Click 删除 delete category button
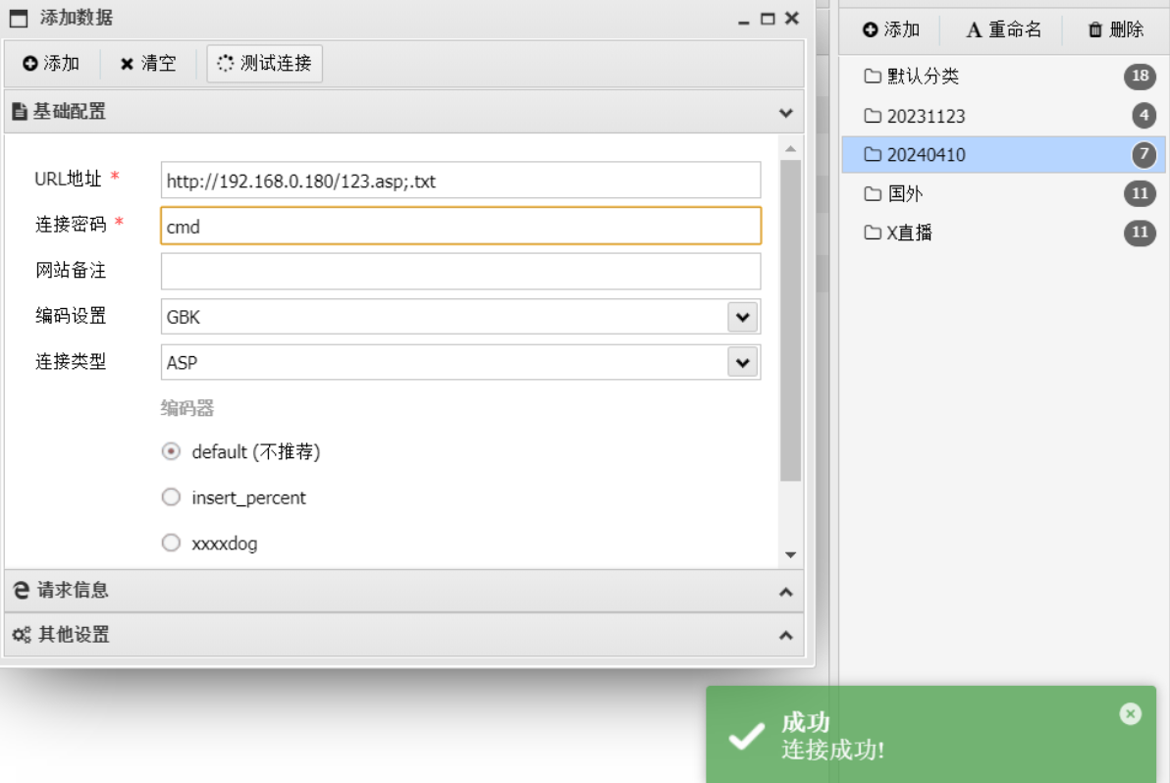 click(1116, 29)
